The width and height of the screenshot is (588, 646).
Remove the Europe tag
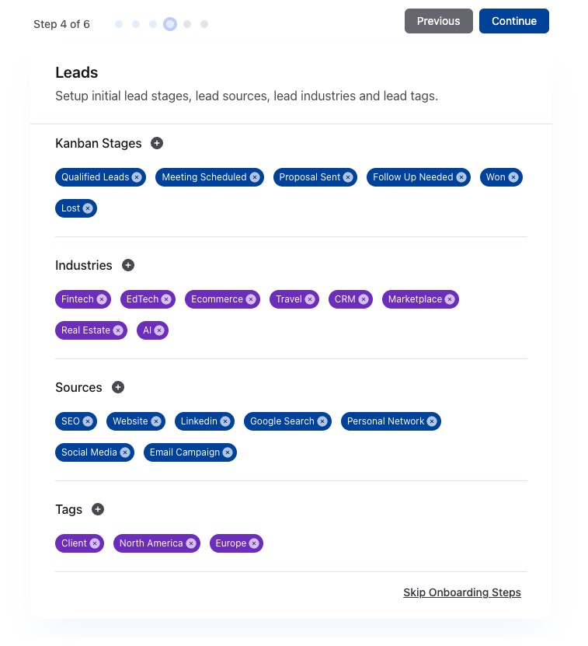pos(254,543)
